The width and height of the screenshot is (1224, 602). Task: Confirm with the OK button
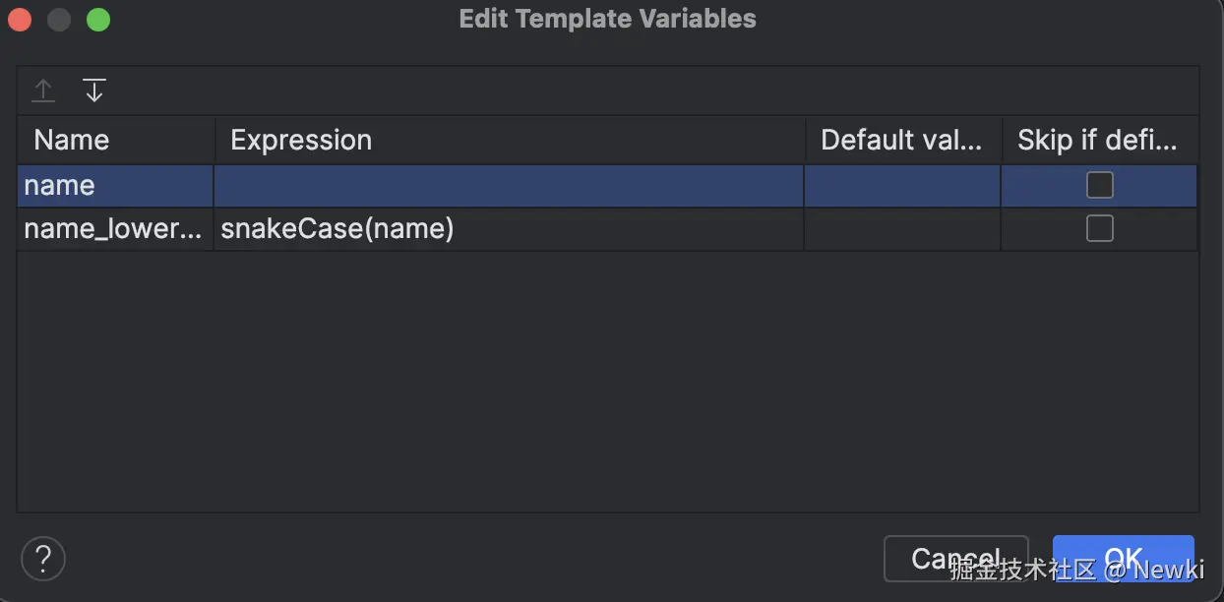tap(1123, 559)
